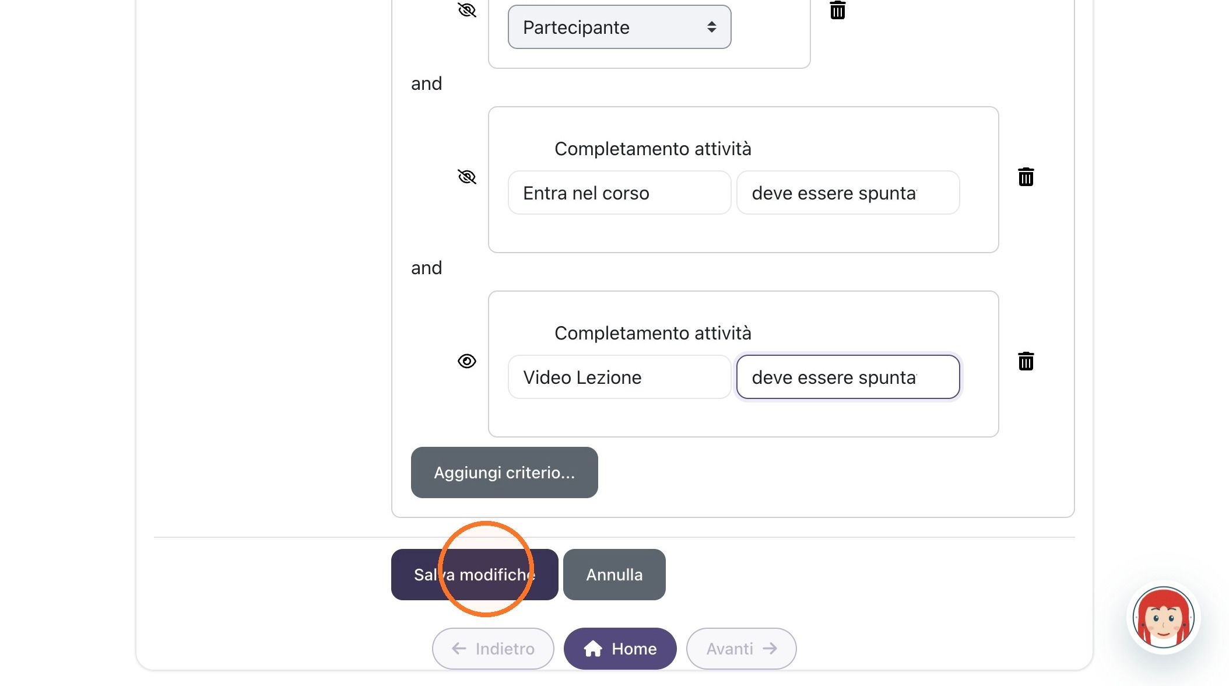Go to the Home navigation button
The image size is (1229, 686).
pos(620,649)
